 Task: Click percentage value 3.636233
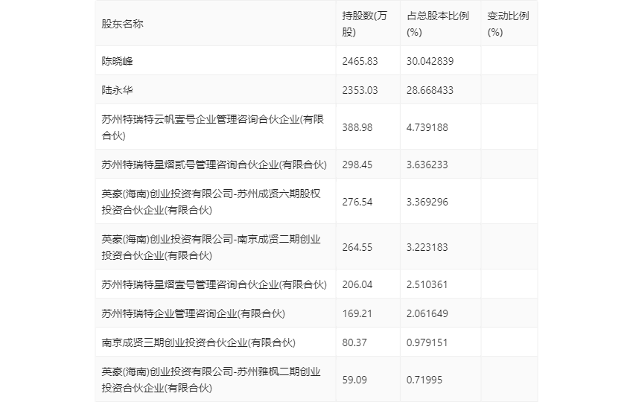tap(427, 165)
